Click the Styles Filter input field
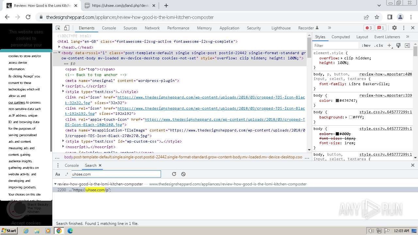This screenshot has height=235, width=418. coord(336,45)
